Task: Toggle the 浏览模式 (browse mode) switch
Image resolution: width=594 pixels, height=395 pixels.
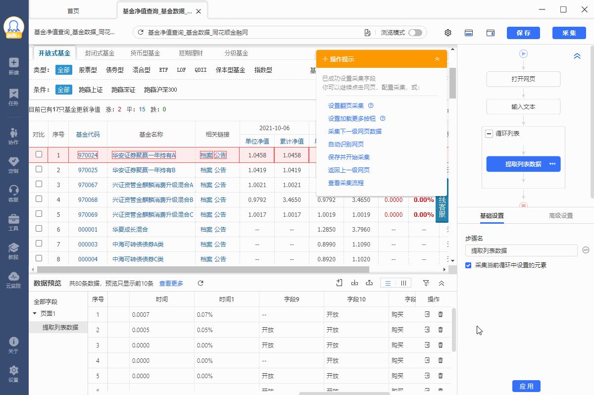Action: point(415,33)
